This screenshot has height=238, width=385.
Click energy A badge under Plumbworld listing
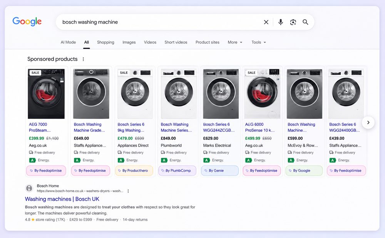pos(164,160)
